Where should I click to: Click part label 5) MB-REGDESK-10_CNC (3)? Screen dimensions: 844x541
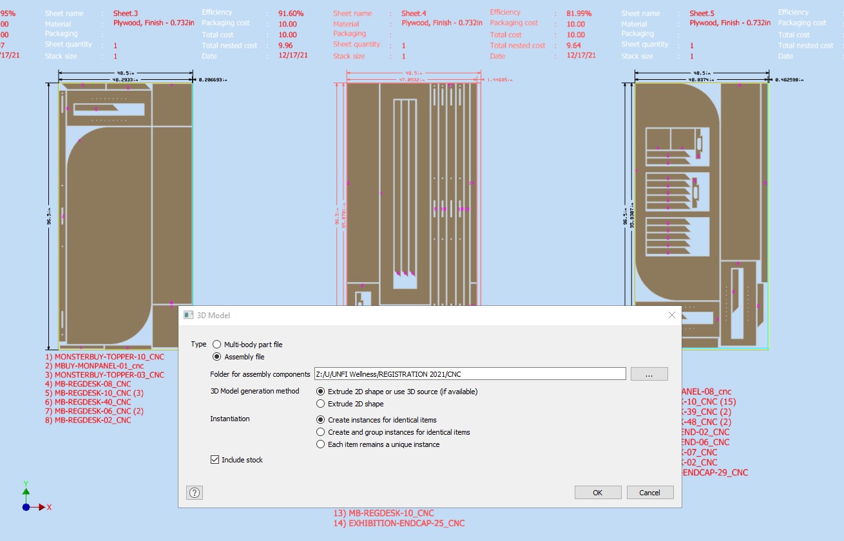(94, 393)
